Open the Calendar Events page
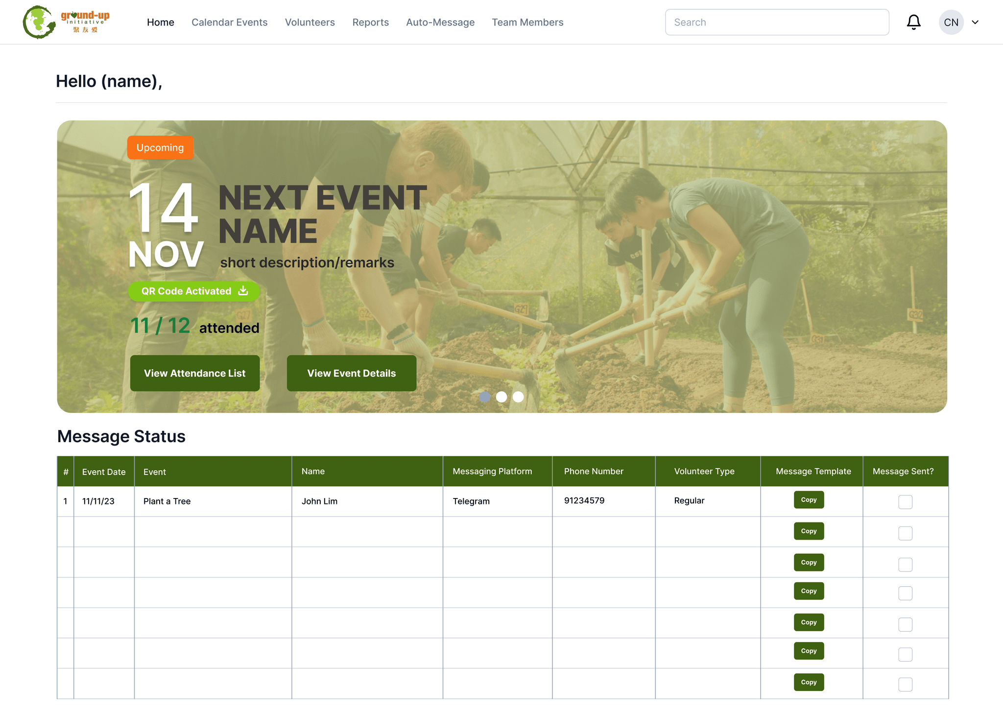 (230, 22)
